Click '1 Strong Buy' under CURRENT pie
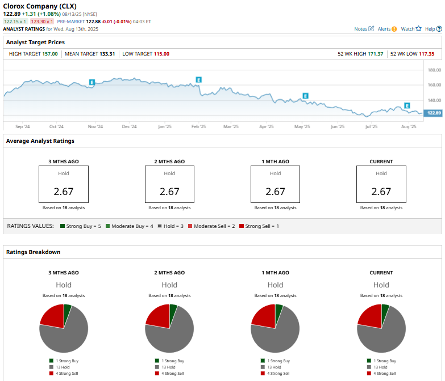Viewport: 445px width, 381px height. point(385,361)
